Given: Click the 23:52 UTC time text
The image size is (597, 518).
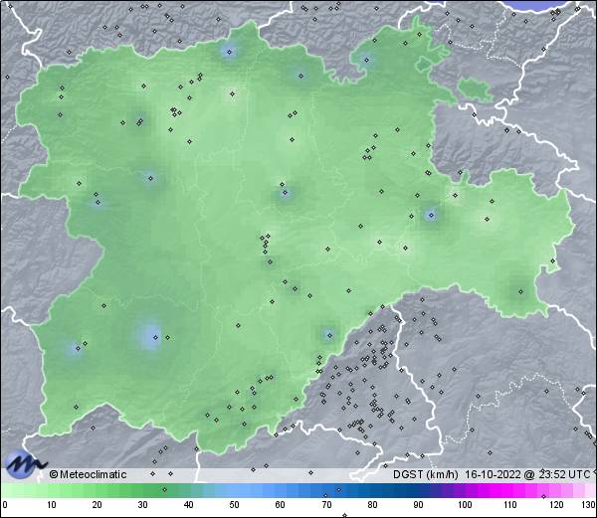Looking at the screenshot, I should 564,474.
